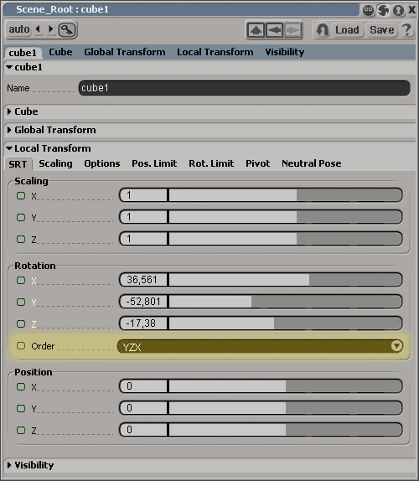This screenshot has width=419, height=481.
Task: Click the swirl refresh icon in title bar
Action: click(x=383, y=10)
